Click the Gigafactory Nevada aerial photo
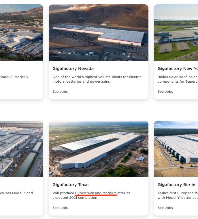198x219 pixels. [99, 32]
